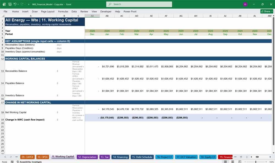Select Payables Days (Creditors) label cell
This screenshot has height=163, width=275.
19,48
